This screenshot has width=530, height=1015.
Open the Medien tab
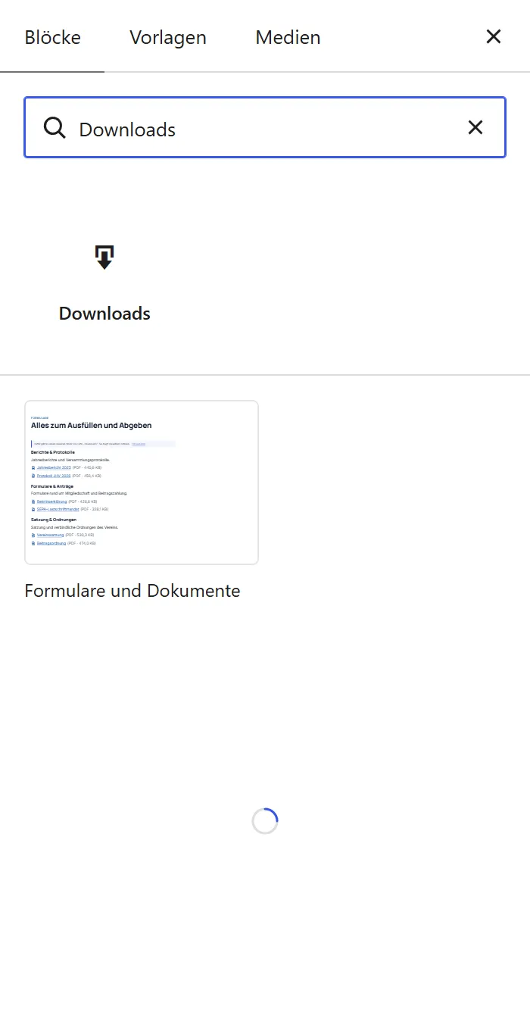pos(288,37)
